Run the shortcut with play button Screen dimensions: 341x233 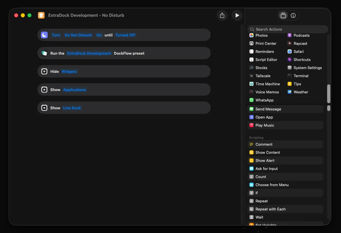[x=237, y=15]
